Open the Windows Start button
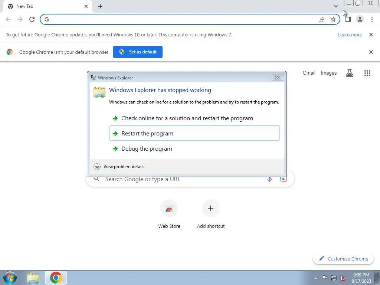 [10, 278]
